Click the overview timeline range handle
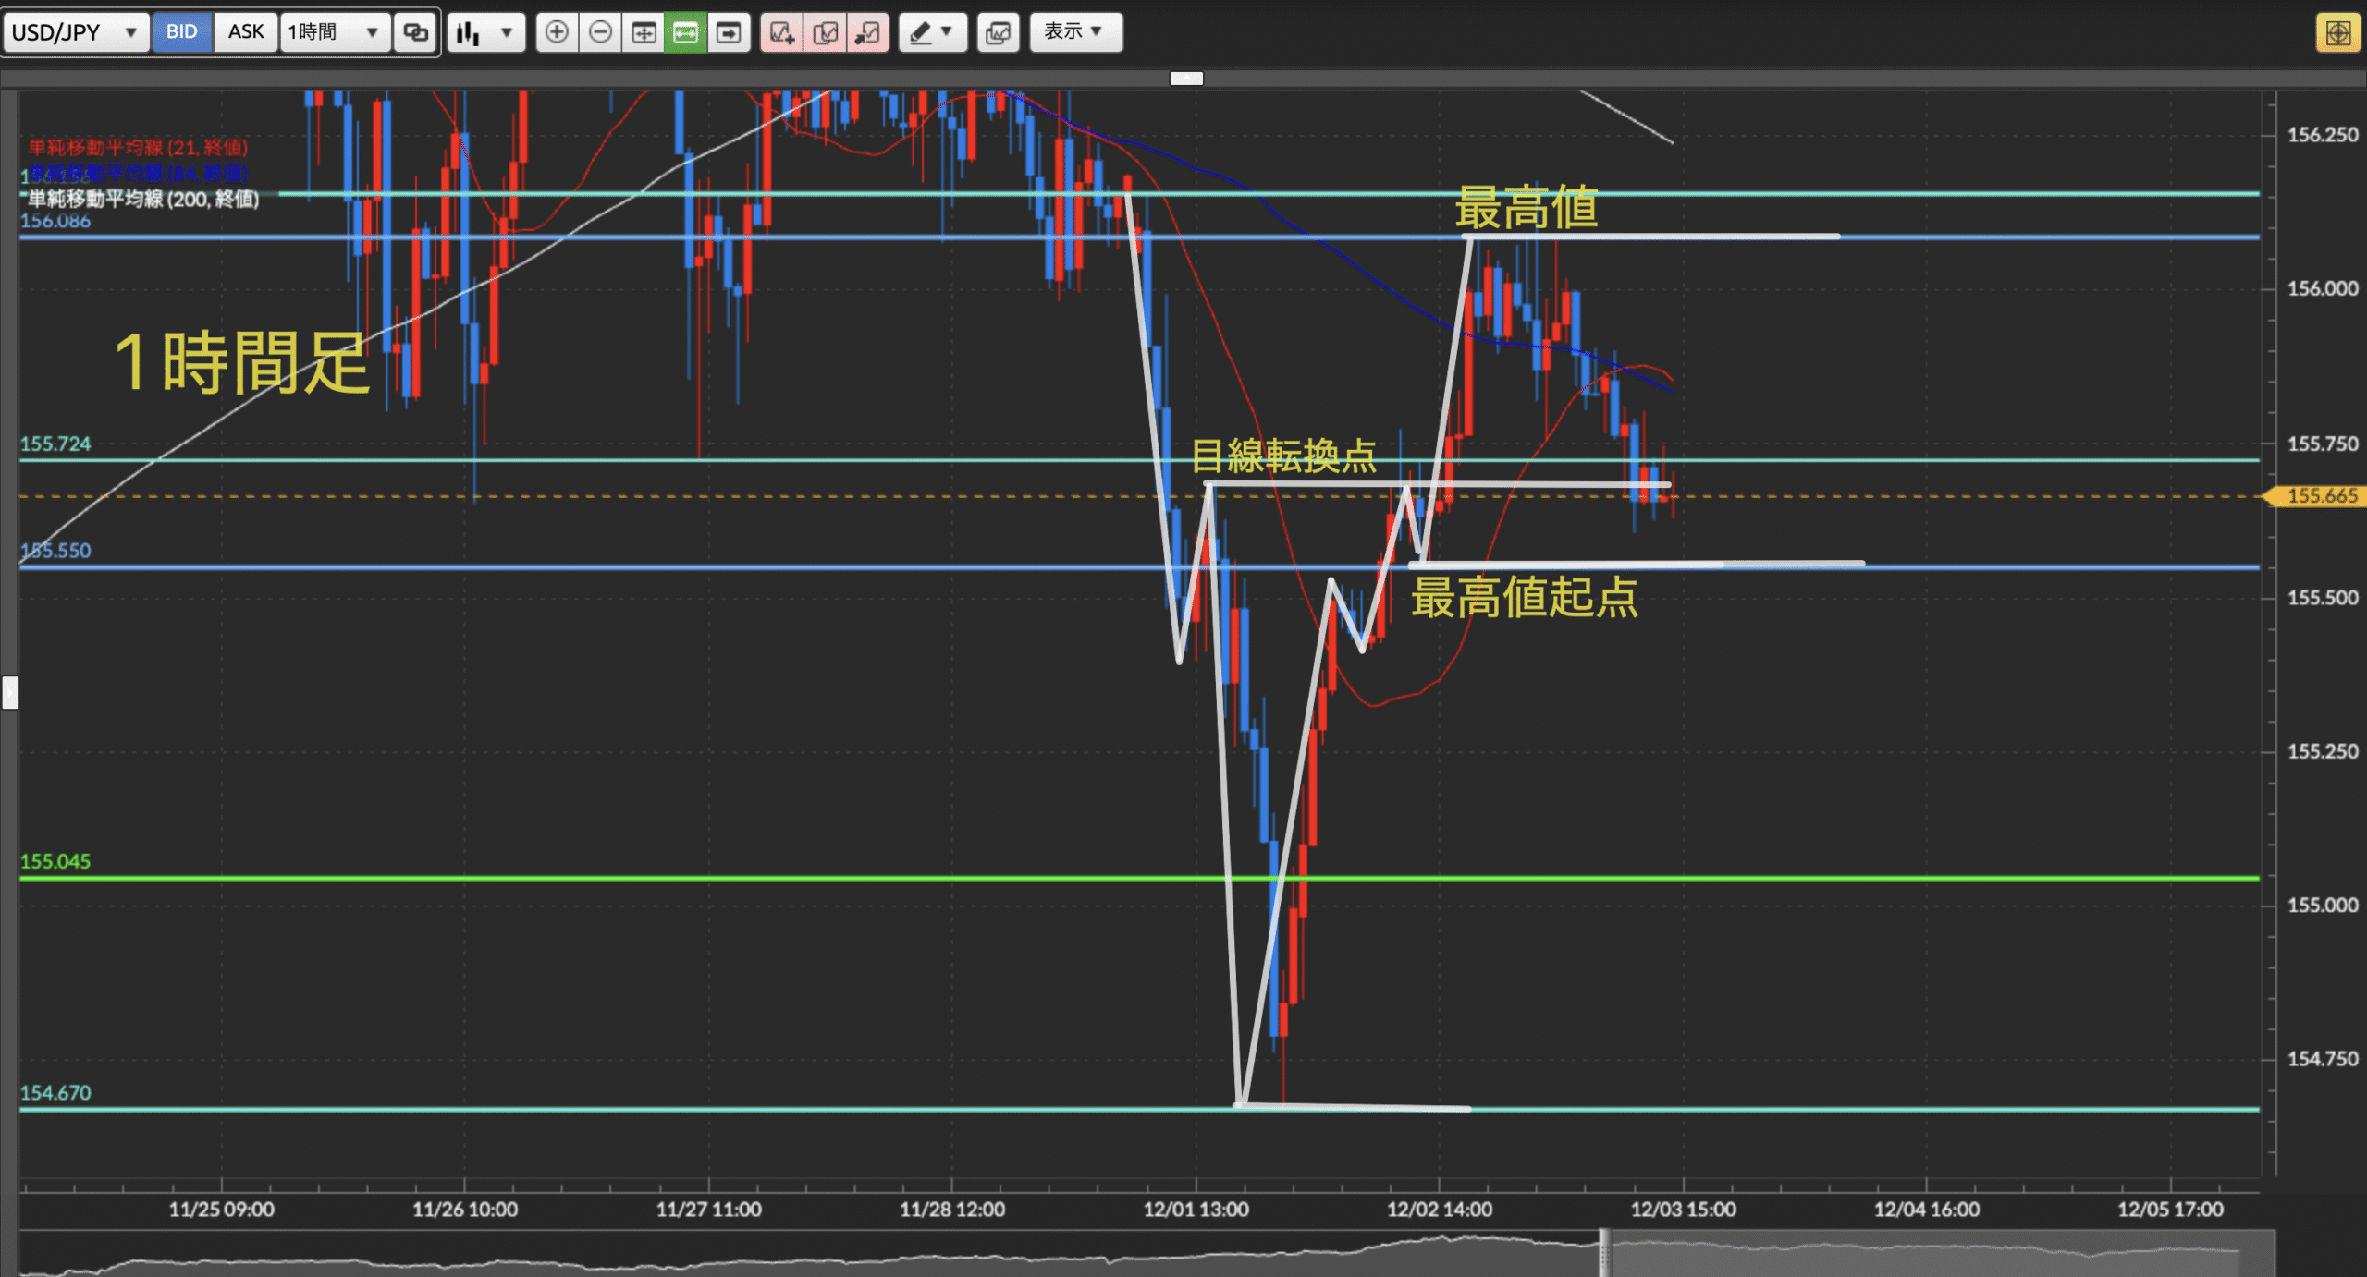The width and height of the screenshot is (2367, 1277). (x=1605, y=1253)
